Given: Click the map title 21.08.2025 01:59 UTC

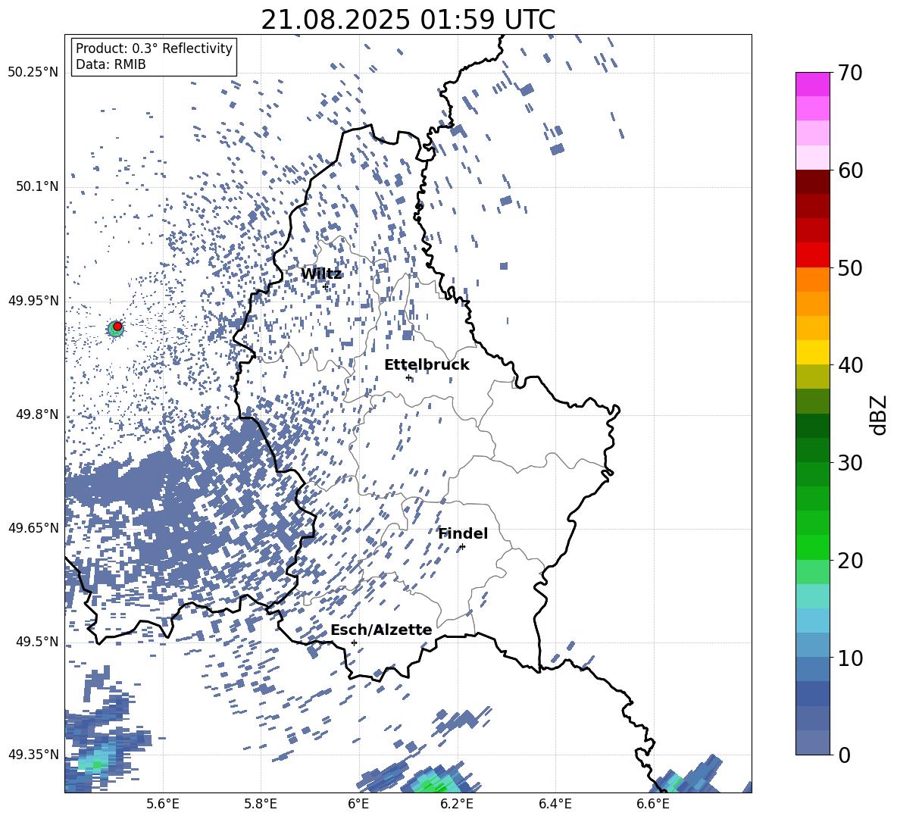Looking at the screenshot, I should point(408,20).
